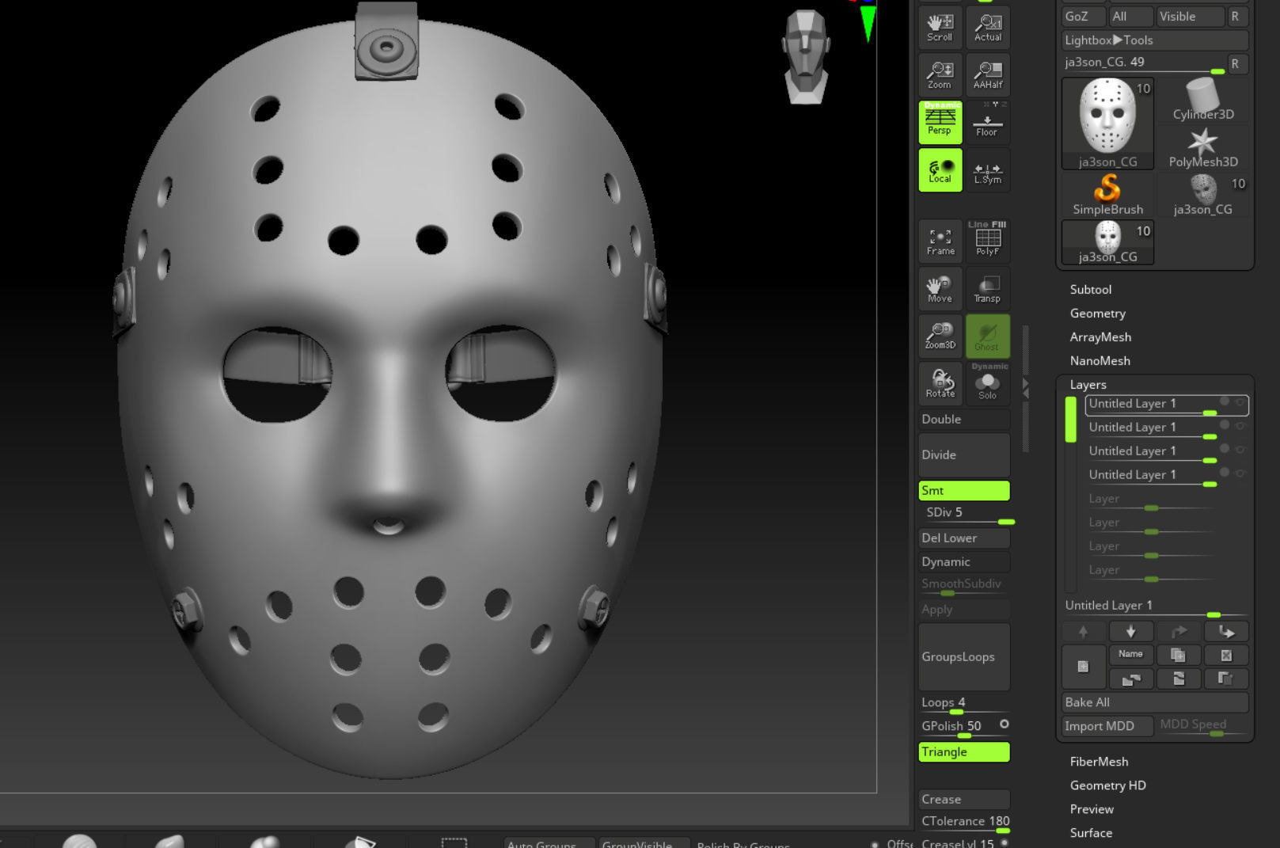Viewport: 1280px width, 848px height.
Task: Select the Rotate navigation tool
Action: point(940,384)
